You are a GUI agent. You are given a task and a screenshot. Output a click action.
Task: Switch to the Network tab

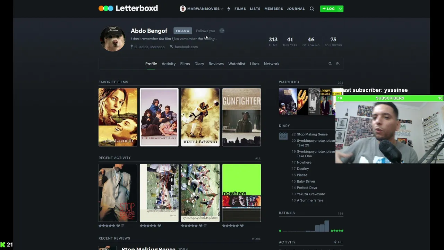tap(272, 64)
